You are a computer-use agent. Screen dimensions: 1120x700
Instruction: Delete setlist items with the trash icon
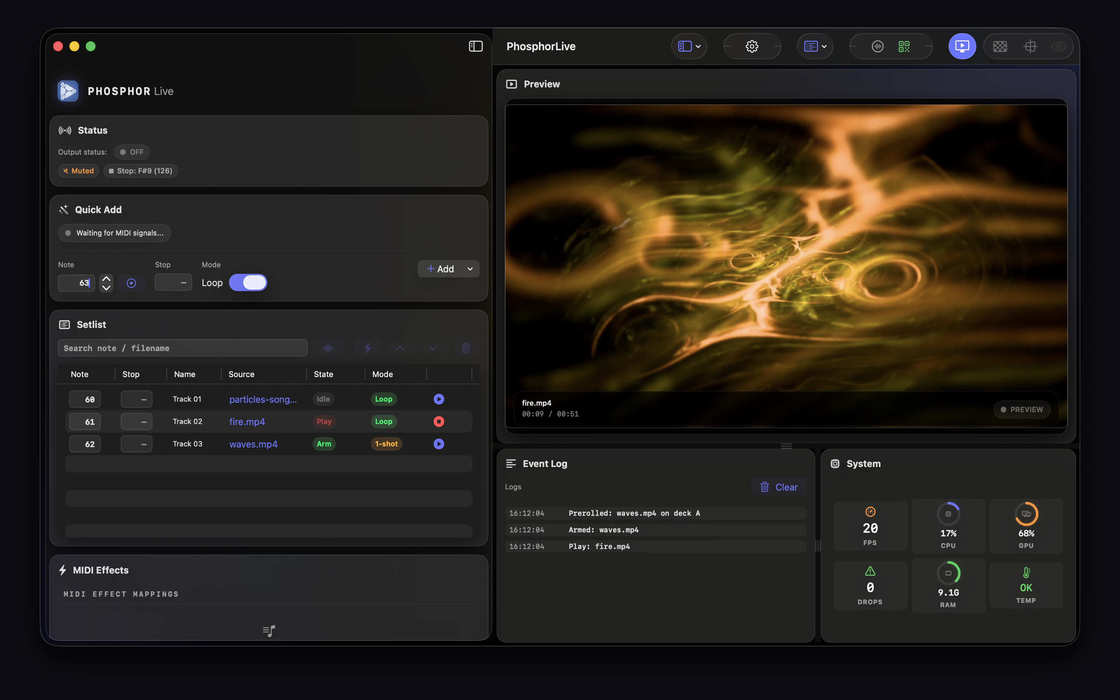coord(465,348)
